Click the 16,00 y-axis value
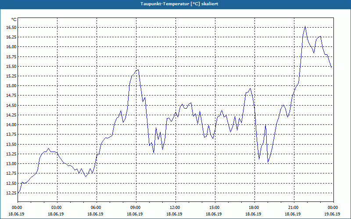Viewport: 351px width, 219px height. pos(11,47)
